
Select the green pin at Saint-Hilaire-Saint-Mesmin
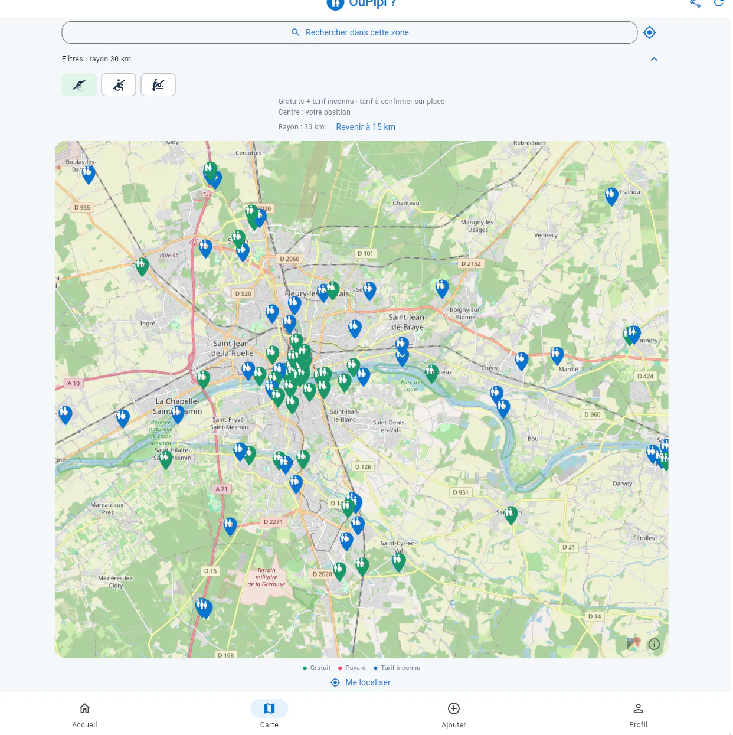click(x=166, y=460)
